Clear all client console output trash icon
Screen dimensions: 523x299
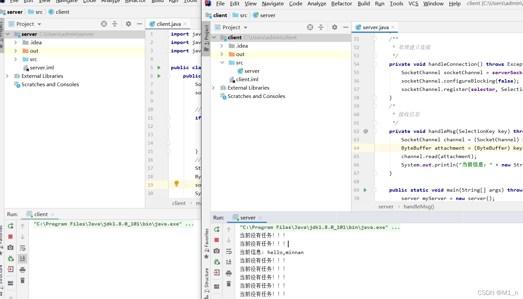pyautogui.click(x=23, y=280)
